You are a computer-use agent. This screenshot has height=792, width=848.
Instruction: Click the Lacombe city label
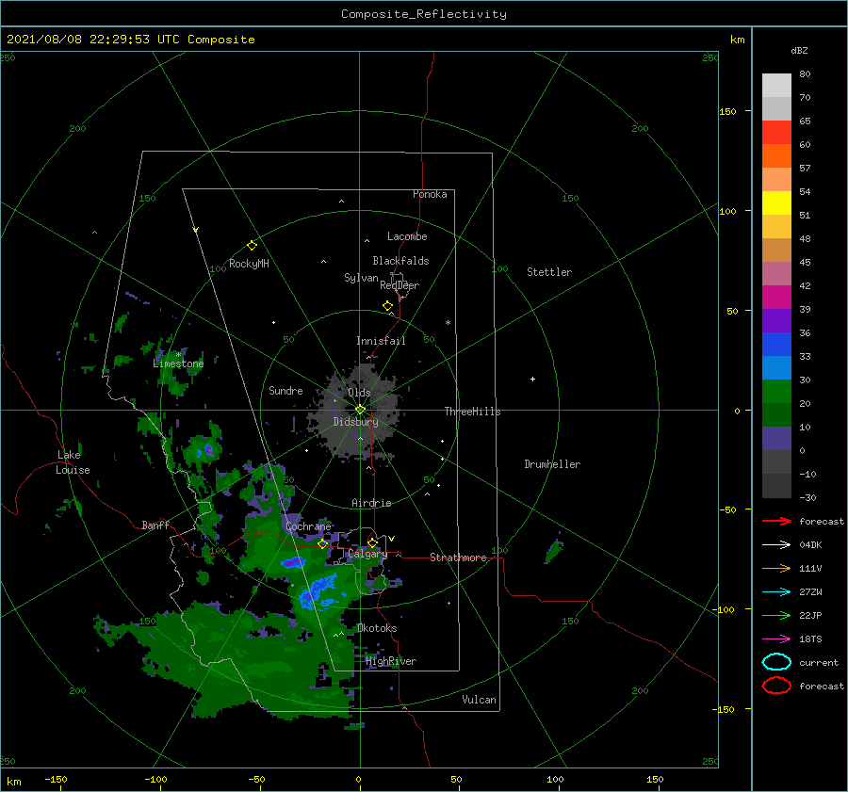(x=407, y=236)
